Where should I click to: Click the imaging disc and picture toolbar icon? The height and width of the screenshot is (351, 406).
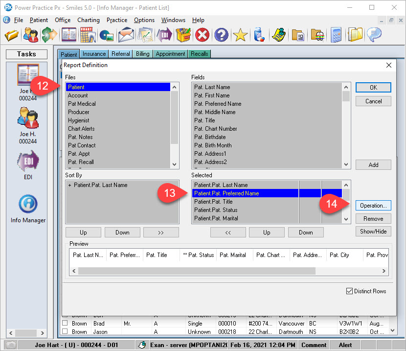[x=107, y=36]
